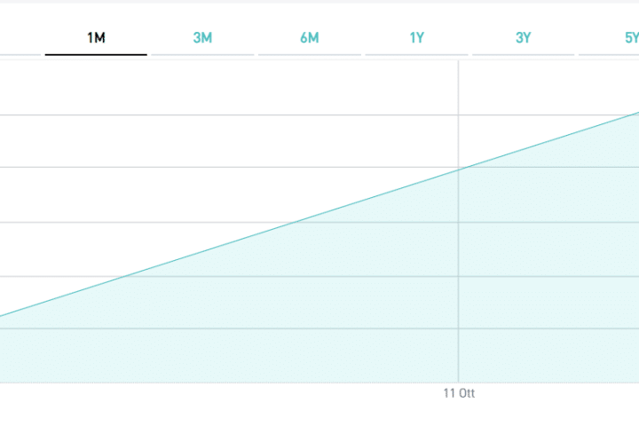639x426 pixels.
Task: Select the partially visible 5Y tab
Action: coord(631,38)
